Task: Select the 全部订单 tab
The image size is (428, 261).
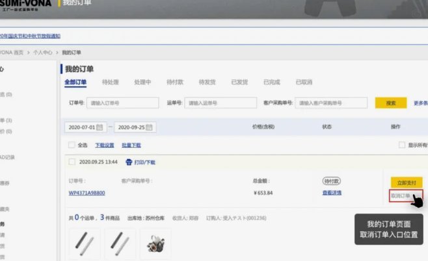Action: click(x=75, y=82)
